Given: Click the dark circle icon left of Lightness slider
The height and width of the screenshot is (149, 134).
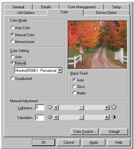Looking at the screenshot, I should pyautogui.click(x=50, y=107).
